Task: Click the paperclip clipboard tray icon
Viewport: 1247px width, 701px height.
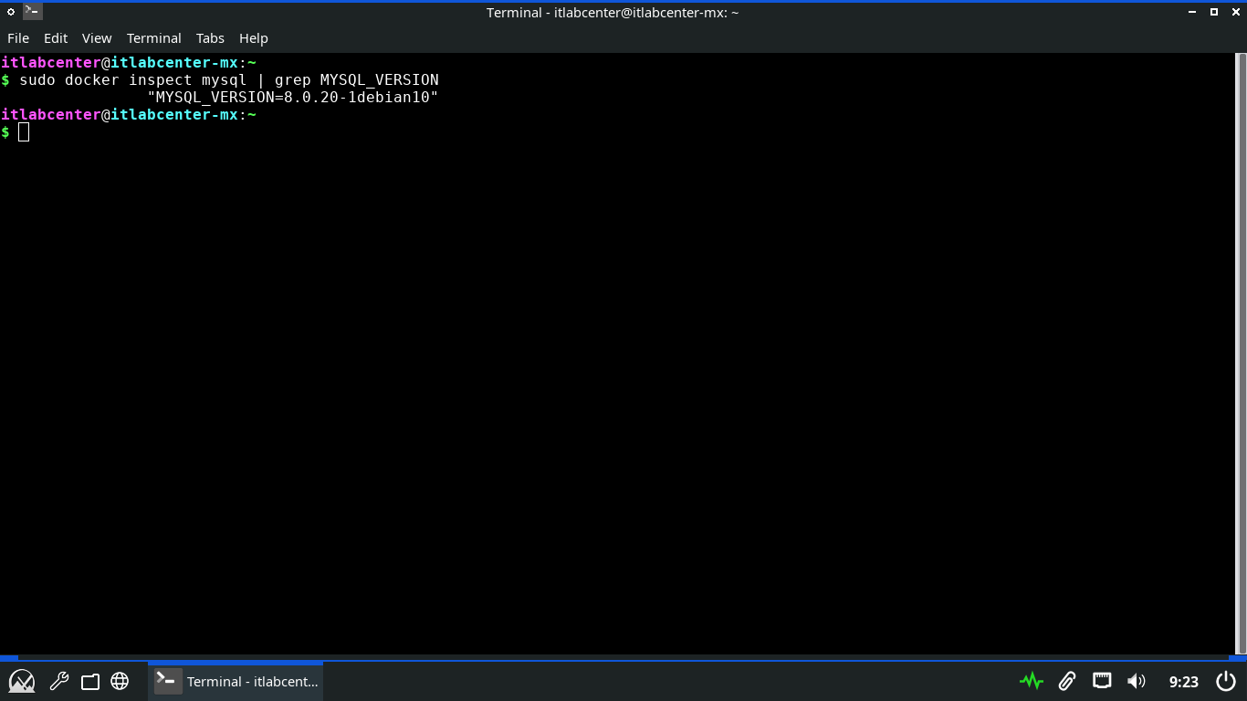Action: coord(1066,681)
